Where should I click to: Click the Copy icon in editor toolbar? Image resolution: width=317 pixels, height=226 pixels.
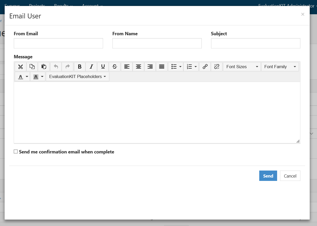(32, 67)
